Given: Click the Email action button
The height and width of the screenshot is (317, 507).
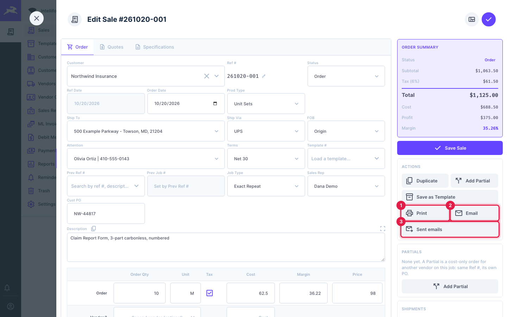Looking at the screenshot, I should (x=475, y=213).
